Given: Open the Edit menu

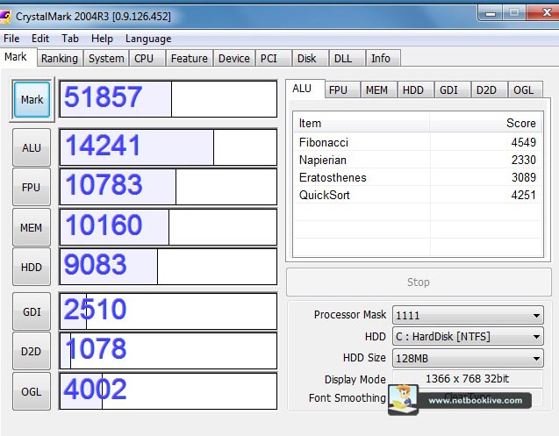Looking at the screenshot, I should tap(40, 39).
